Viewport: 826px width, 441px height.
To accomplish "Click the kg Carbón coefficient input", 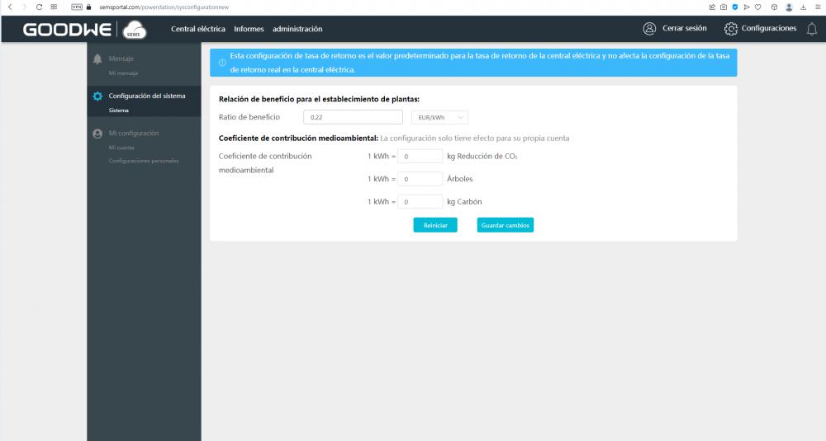I will click(420, 202).
